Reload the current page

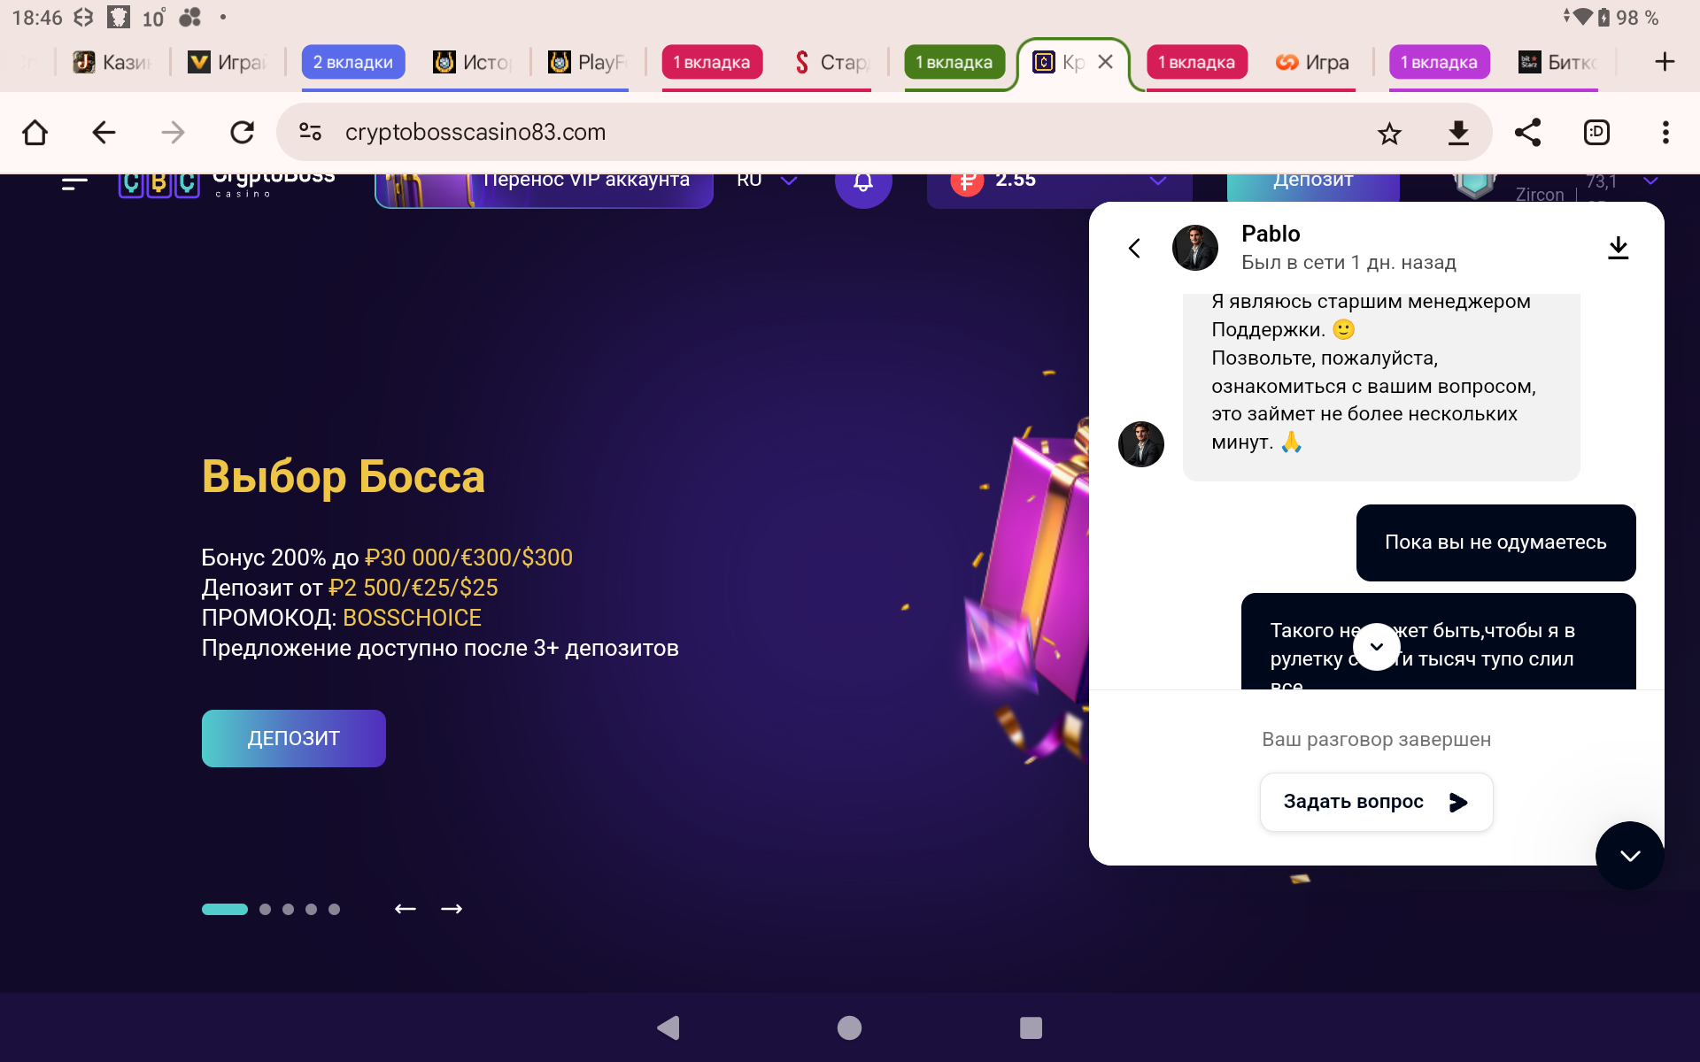(x=242, y=133)
